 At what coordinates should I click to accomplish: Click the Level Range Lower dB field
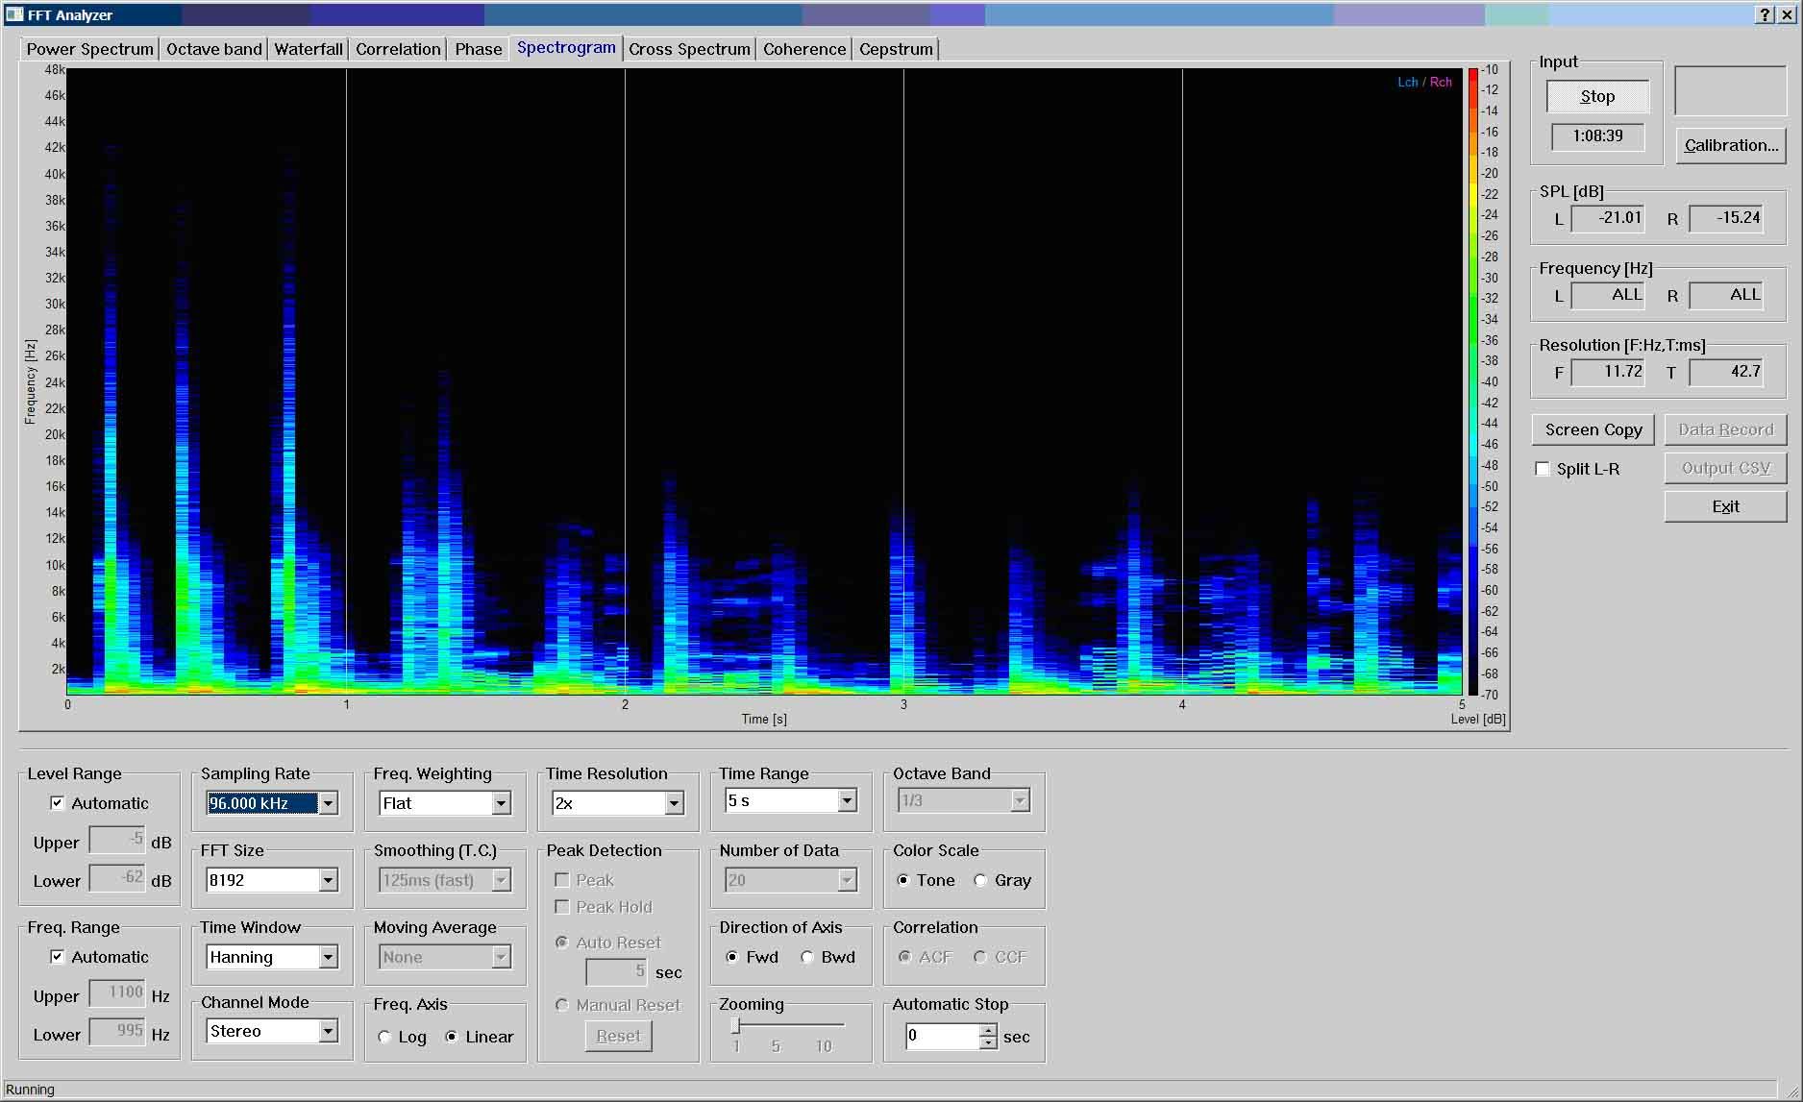coord(117,878)
